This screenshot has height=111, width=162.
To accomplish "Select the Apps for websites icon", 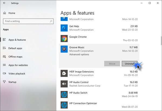I will pyautogui.click(x=4, y=65).
